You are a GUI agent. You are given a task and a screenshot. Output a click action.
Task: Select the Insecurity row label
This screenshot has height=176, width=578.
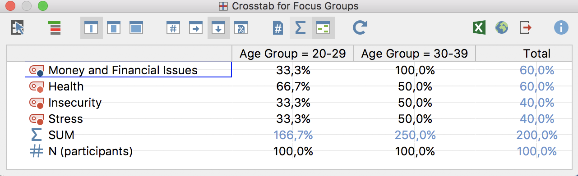point(75,103)
